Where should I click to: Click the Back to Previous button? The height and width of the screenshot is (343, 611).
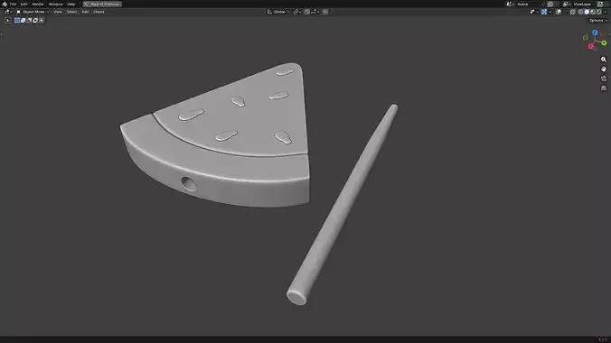[102, 4]
